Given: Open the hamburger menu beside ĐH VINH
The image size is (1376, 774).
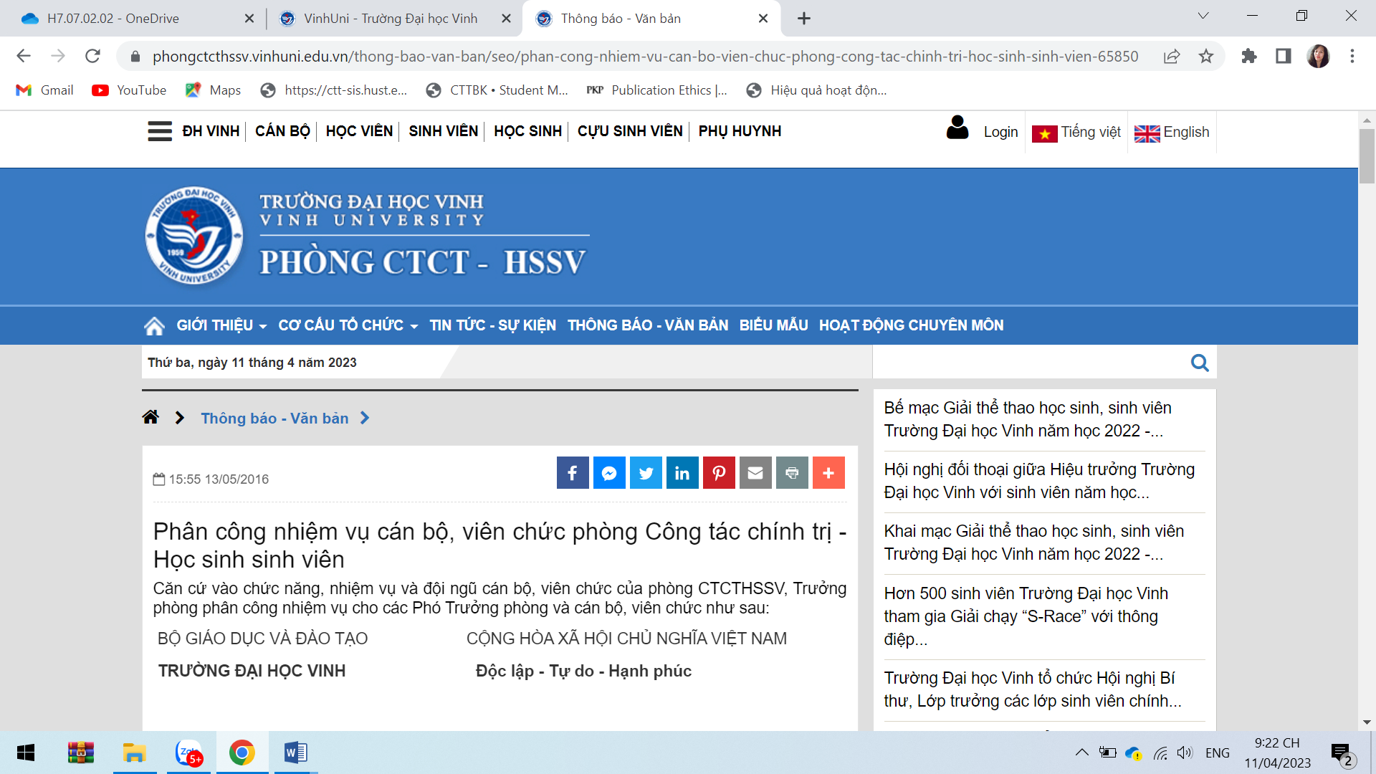Looking at the screenshot, I should [160, 131].
